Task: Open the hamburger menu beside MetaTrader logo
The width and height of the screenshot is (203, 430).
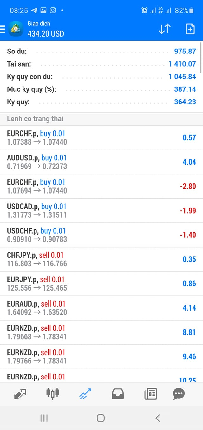Action: pos(3,29)
